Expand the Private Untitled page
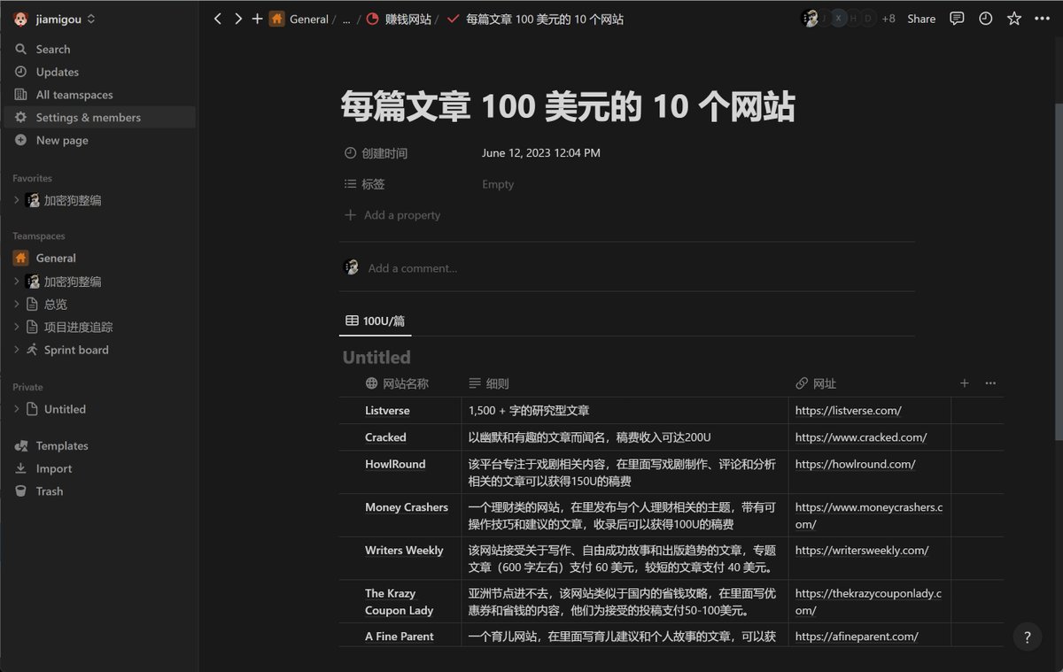This screenshot has height=672, width=1063. [x=17, y=409]
